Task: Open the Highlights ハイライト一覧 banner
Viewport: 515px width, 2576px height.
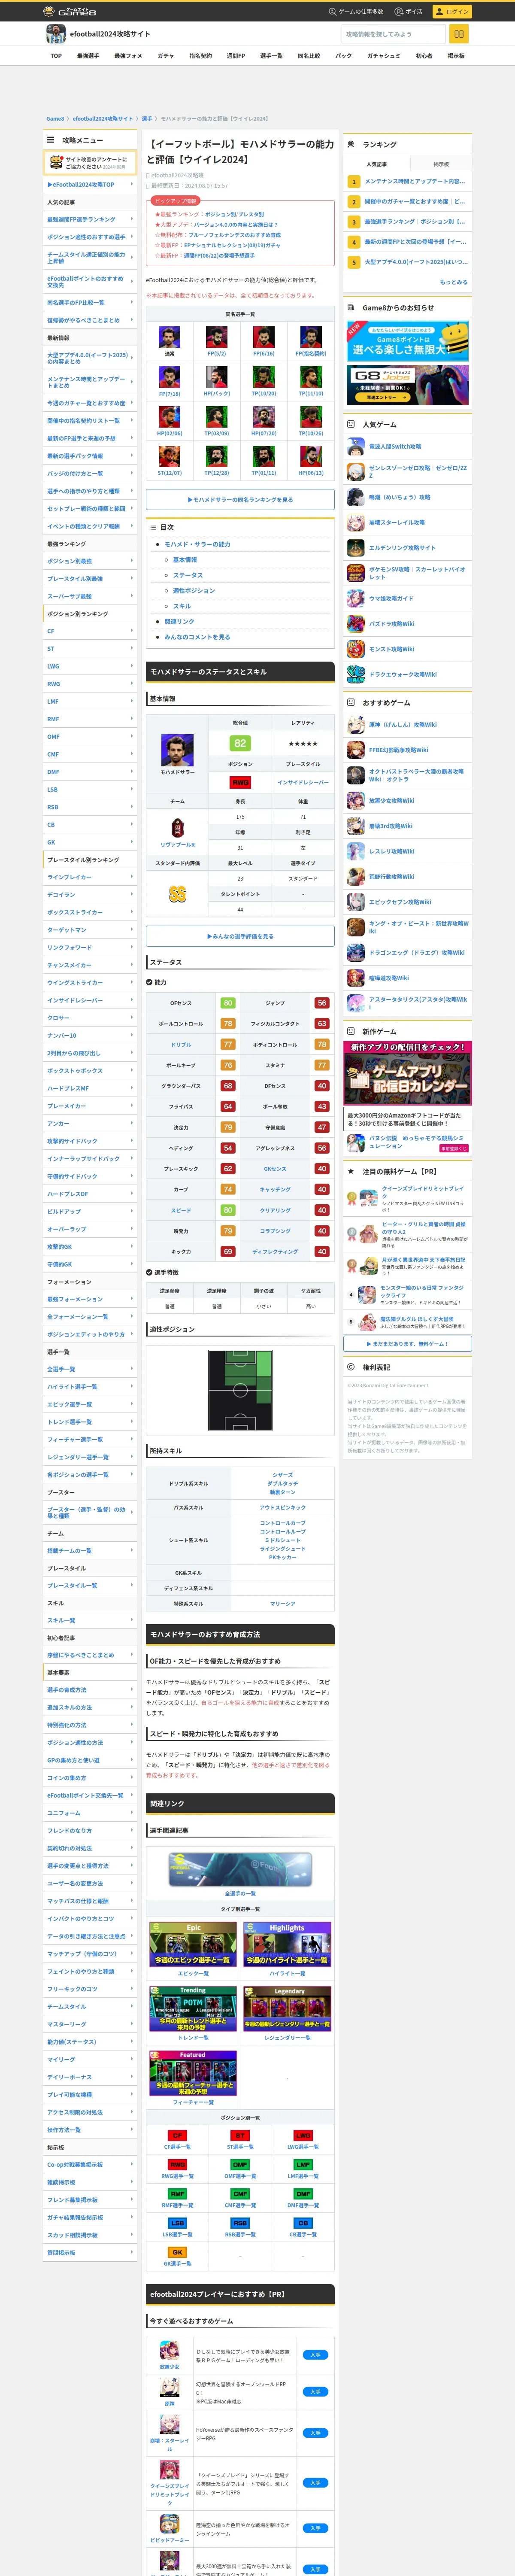Action: tap(287, 1944)
